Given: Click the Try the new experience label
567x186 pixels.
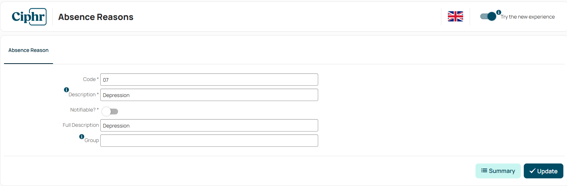Looking at the screenshot, I should point(527,17).
